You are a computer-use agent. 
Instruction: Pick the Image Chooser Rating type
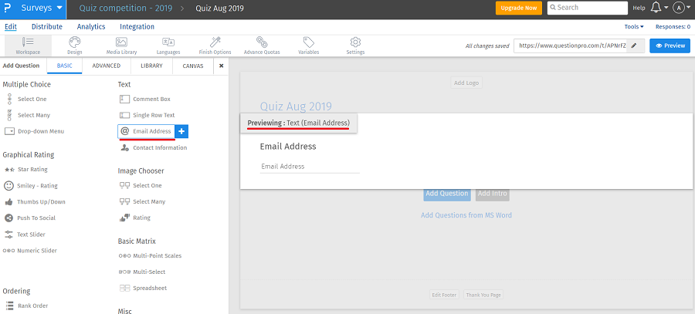coord(135,218)
